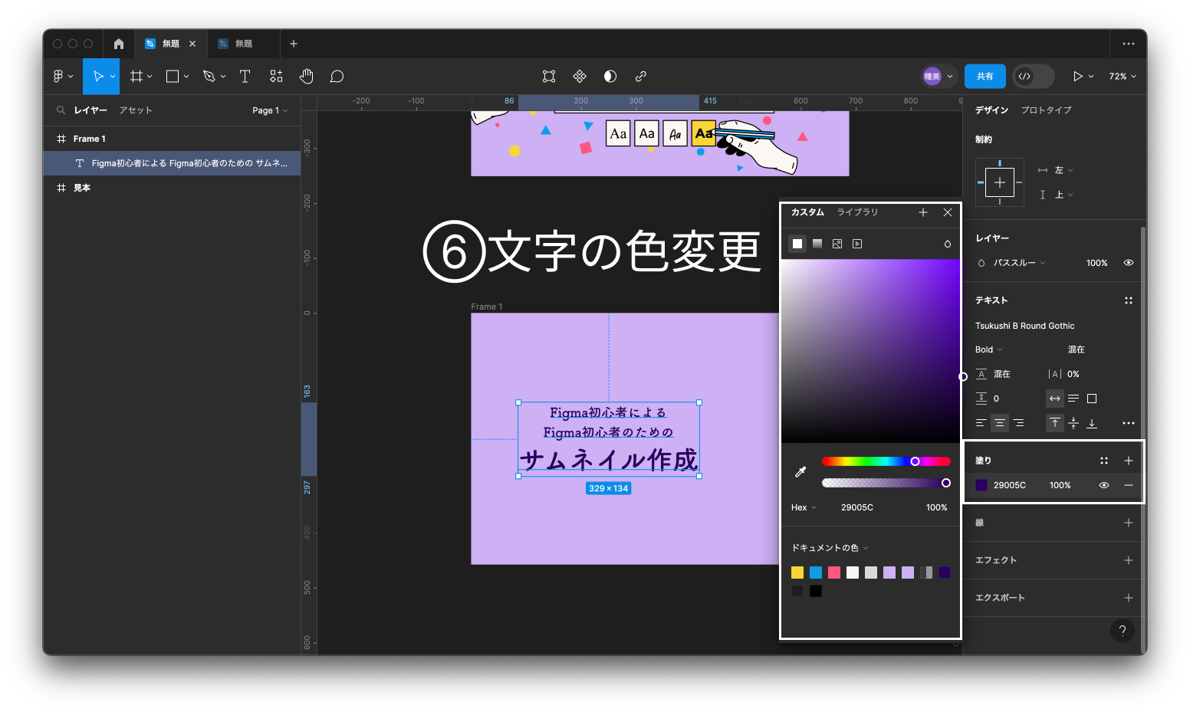Set text to fixed size
This screenshot has width=1190, height=712.
[1092, 399]
